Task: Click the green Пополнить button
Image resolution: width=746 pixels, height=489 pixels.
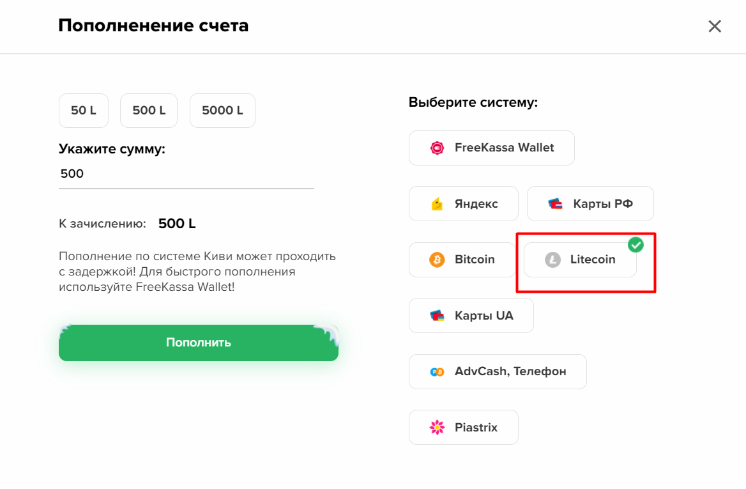Action: click(199, 343)
